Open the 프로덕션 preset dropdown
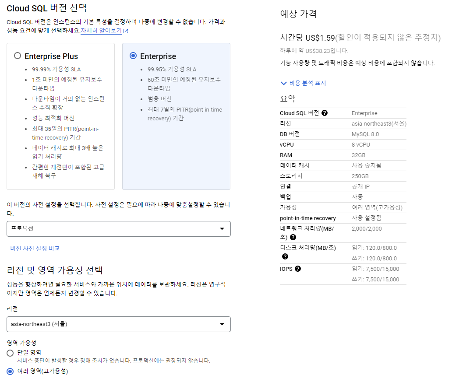The width and height of the screenshot is (452, 375). pyautogui.click(x=119, y=229)
